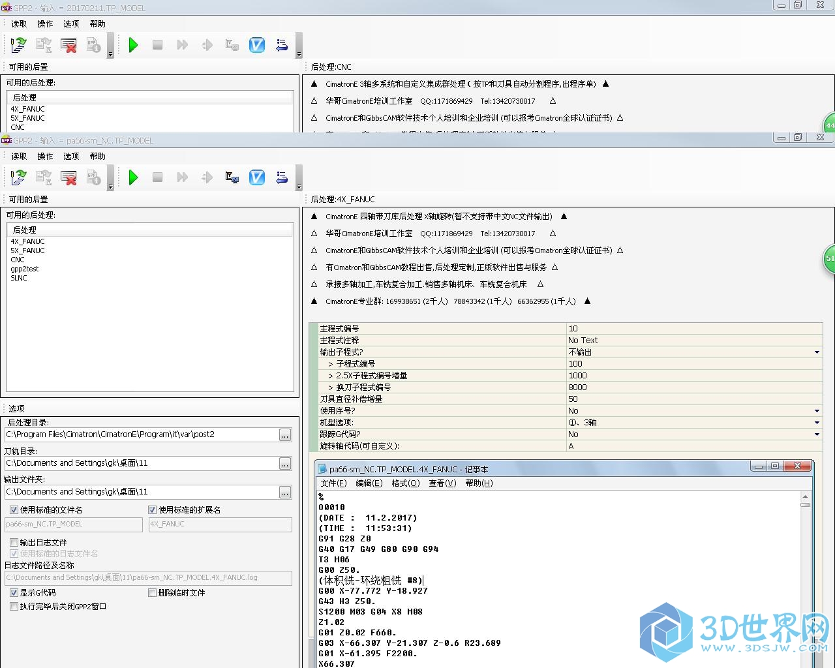The image size is (835, 668).
Task: Click second greyed document icon in pa66-sm_NC toolbar
Action: pyautogui.click(x=44, y=177)
